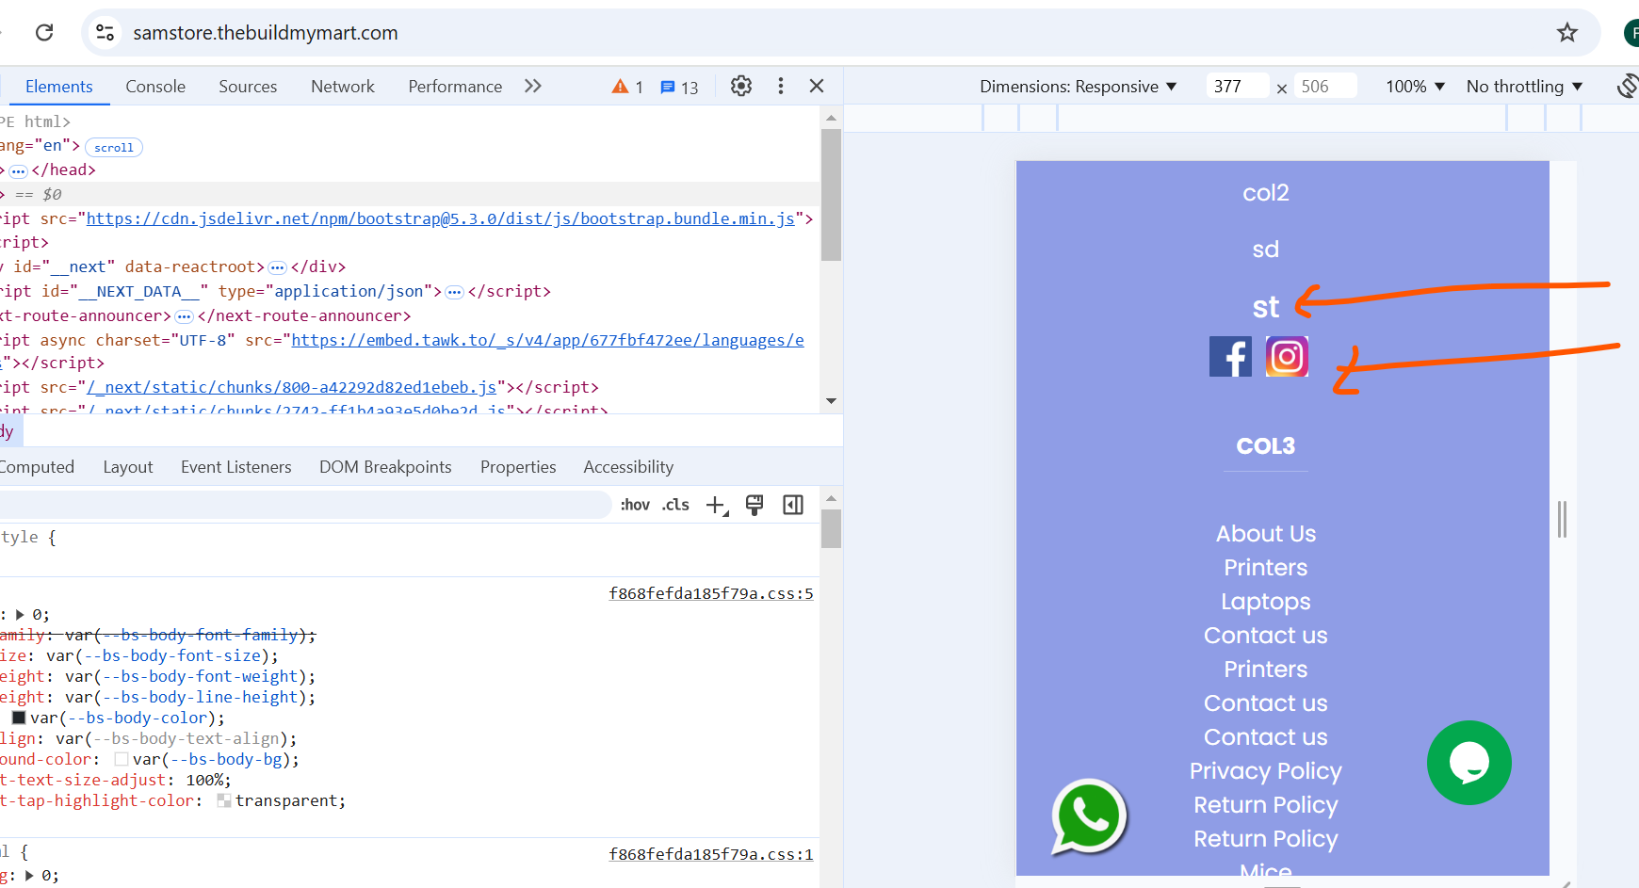Reload the page with the refresh icon
1639x888 pixels.
click(x=44, y=33)
